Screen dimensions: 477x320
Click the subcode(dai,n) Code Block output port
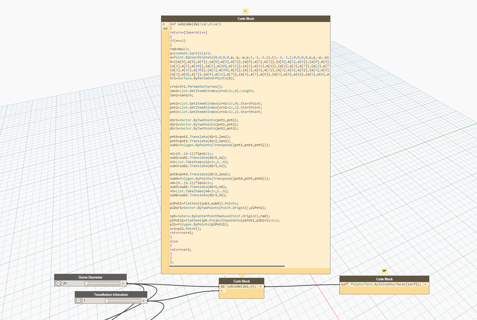[261, 286]
